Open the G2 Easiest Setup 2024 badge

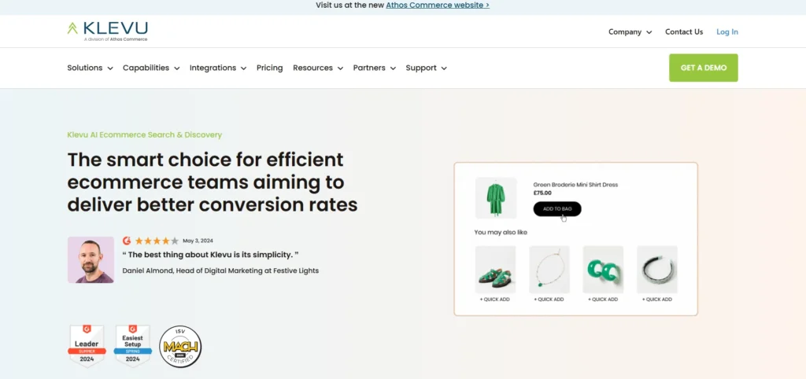click(x=132, y=346)
